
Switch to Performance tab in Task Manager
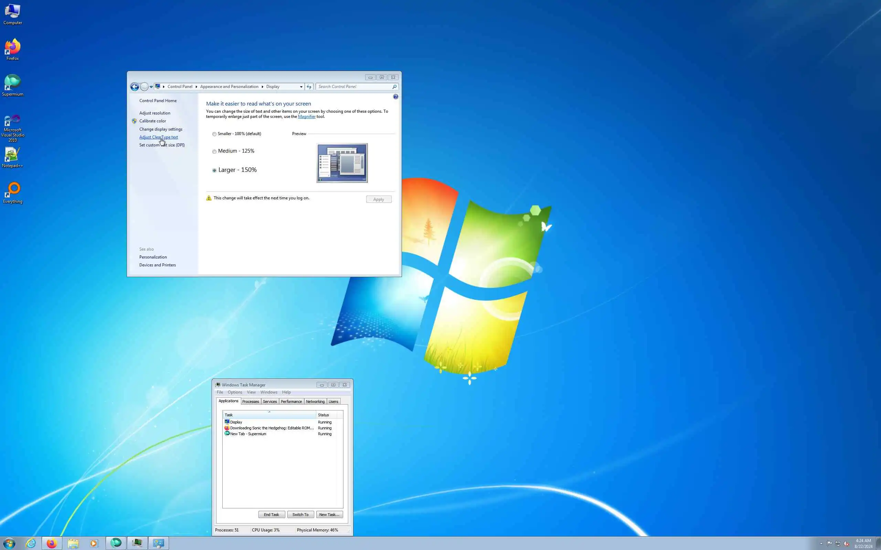tap(291, 401)
